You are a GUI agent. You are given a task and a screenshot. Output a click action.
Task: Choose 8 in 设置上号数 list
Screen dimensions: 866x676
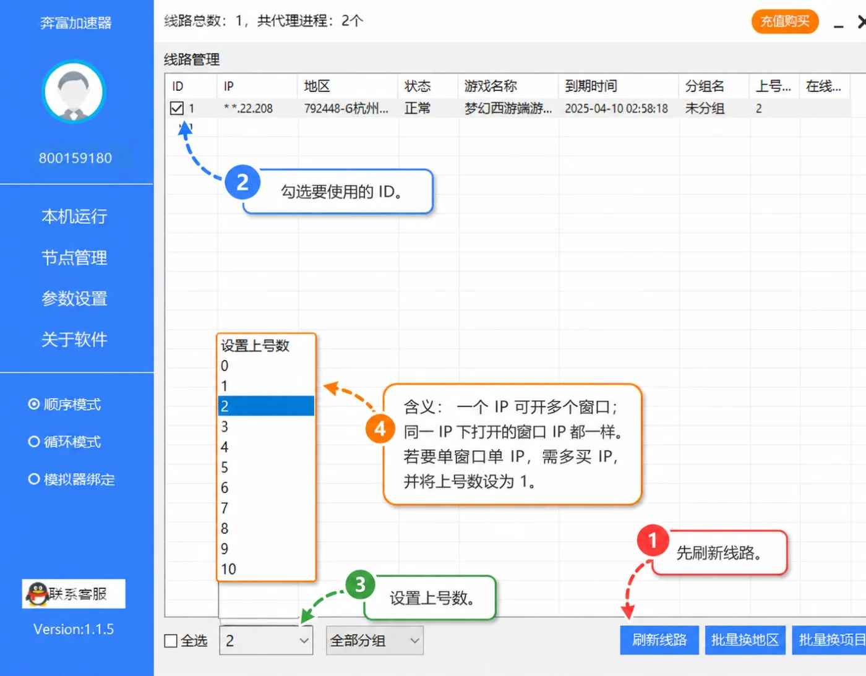tap(266, 529)
